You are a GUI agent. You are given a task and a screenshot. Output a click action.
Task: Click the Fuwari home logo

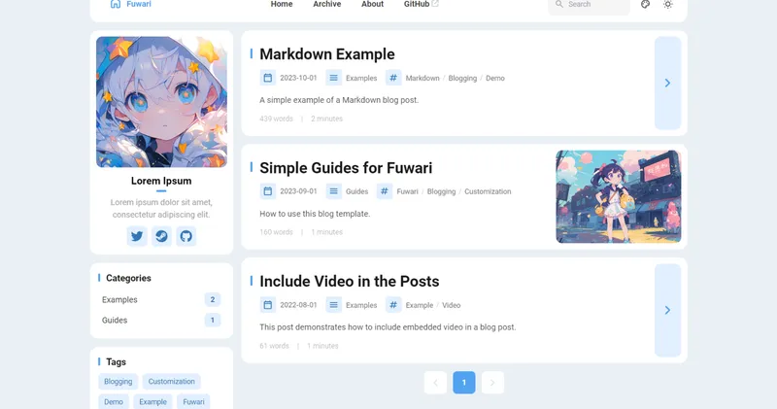point(131,5)
